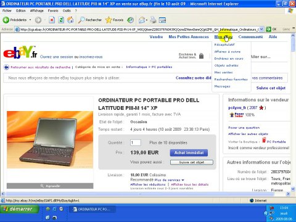Select Recherches favorites menu entry
Image resolution: width=296 pixels, height=222 pixels.
click(x=231, y=80)
